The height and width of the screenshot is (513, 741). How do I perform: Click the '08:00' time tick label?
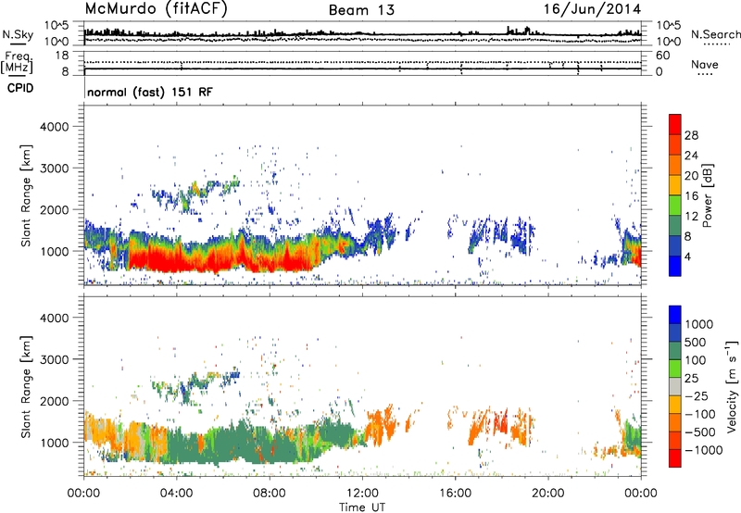coord(270,494)
